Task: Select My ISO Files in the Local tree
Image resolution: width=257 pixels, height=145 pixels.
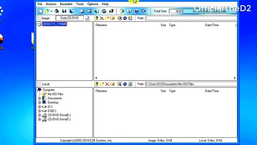Action: (x=55, y=94)
